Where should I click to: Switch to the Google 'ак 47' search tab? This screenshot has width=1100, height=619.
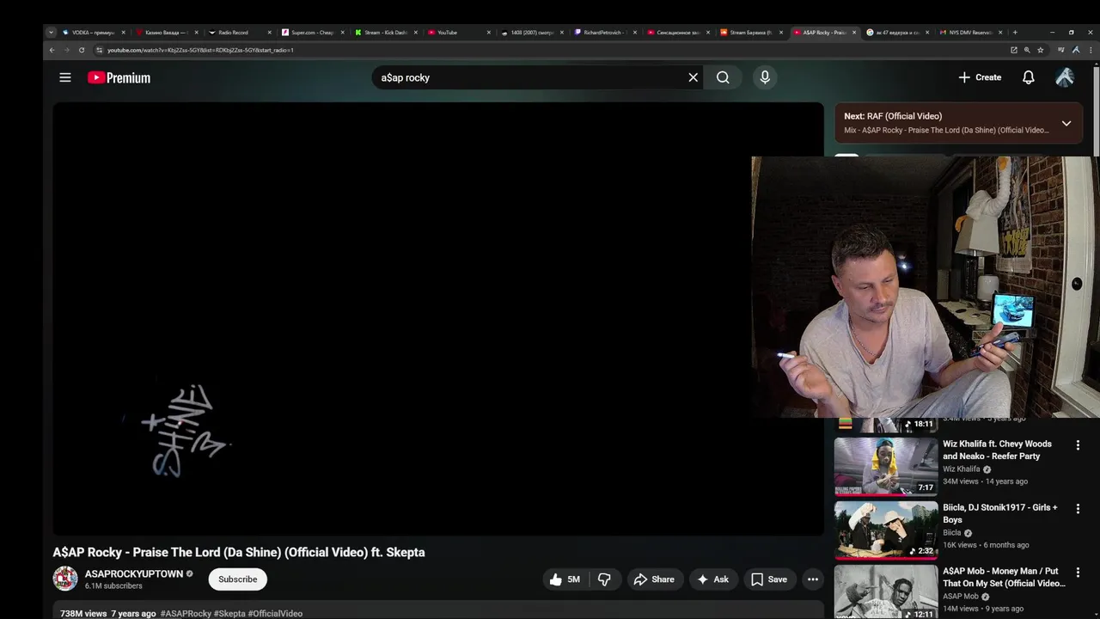point(896,33)
